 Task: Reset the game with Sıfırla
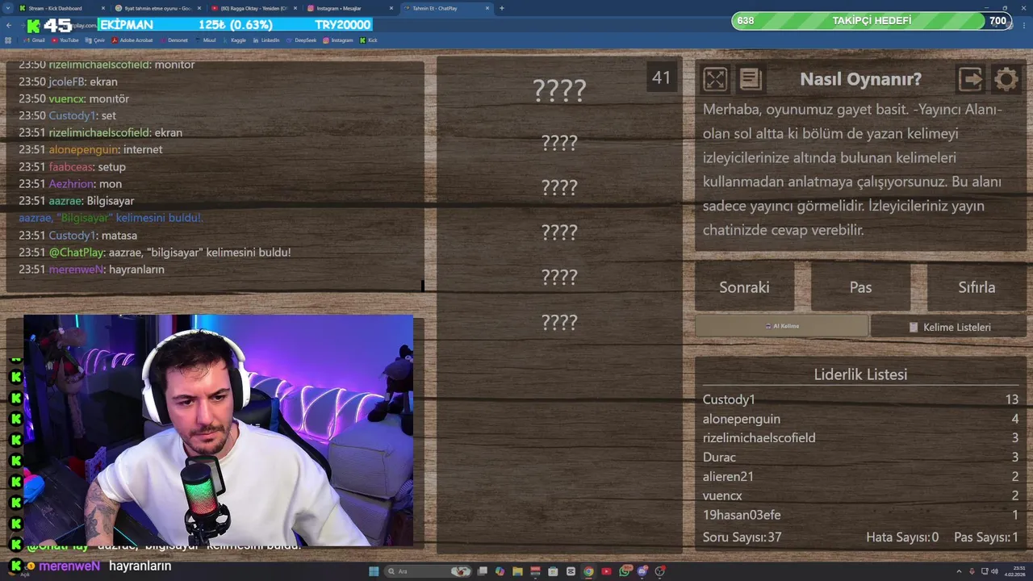[977, 286]
